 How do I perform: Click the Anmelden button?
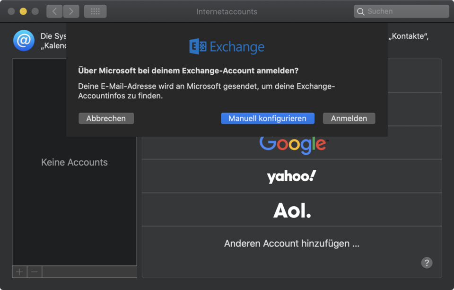[349, 118]
